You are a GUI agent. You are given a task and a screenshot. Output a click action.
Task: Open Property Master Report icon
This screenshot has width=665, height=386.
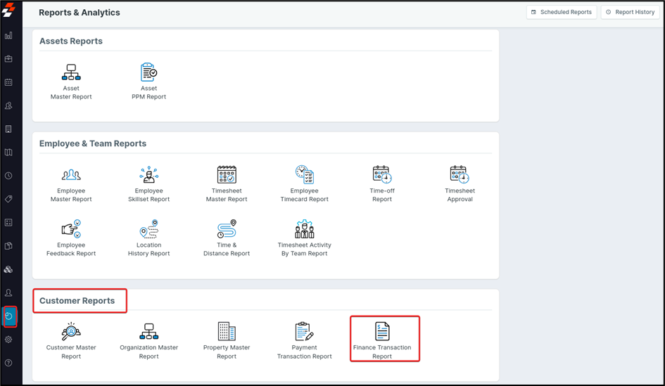pos(227,331)
